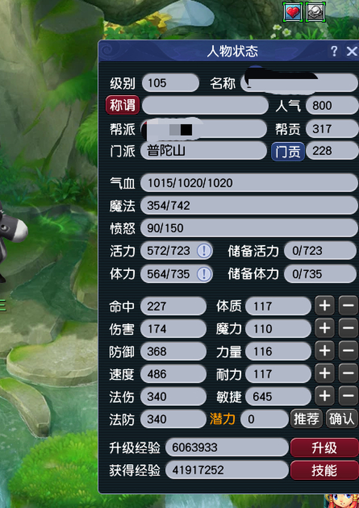Open the 技能 skills button
359x508 pixels.
coord(324,470)
